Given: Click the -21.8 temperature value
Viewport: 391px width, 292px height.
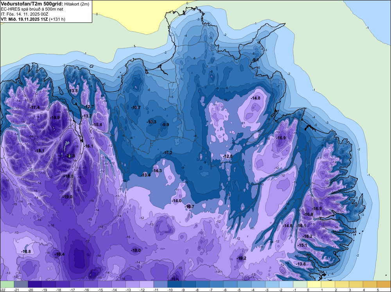Looking at the screenshot, I should point(70,156).
